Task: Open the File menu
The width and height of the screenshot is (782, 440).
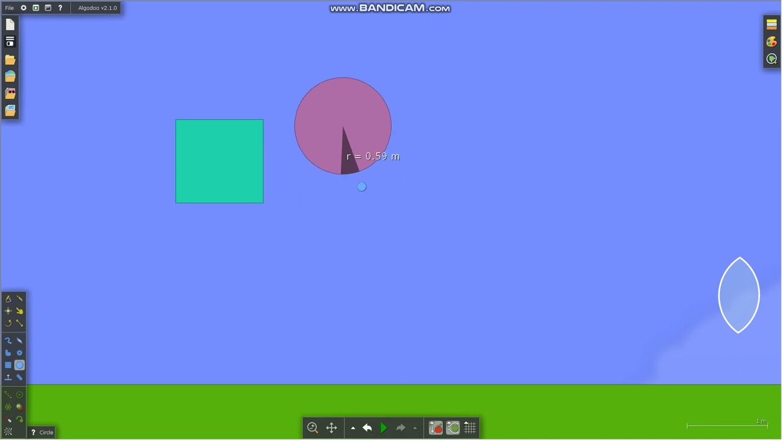Action: [9, 8]
